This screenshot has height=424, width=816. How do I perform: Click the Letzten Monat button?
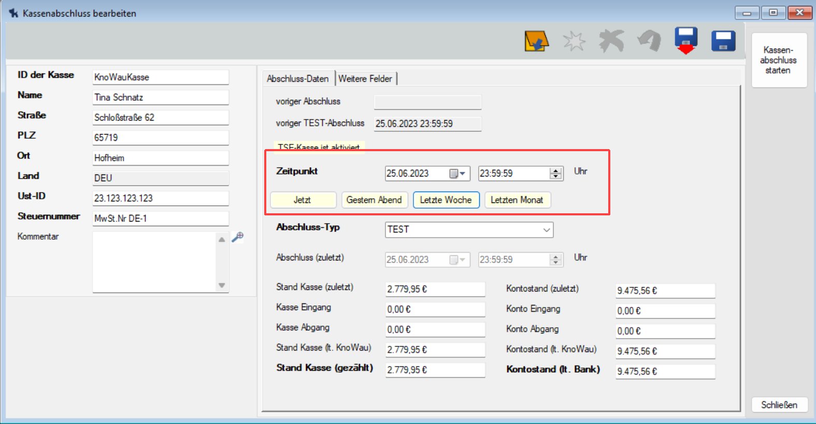(517, 200)
